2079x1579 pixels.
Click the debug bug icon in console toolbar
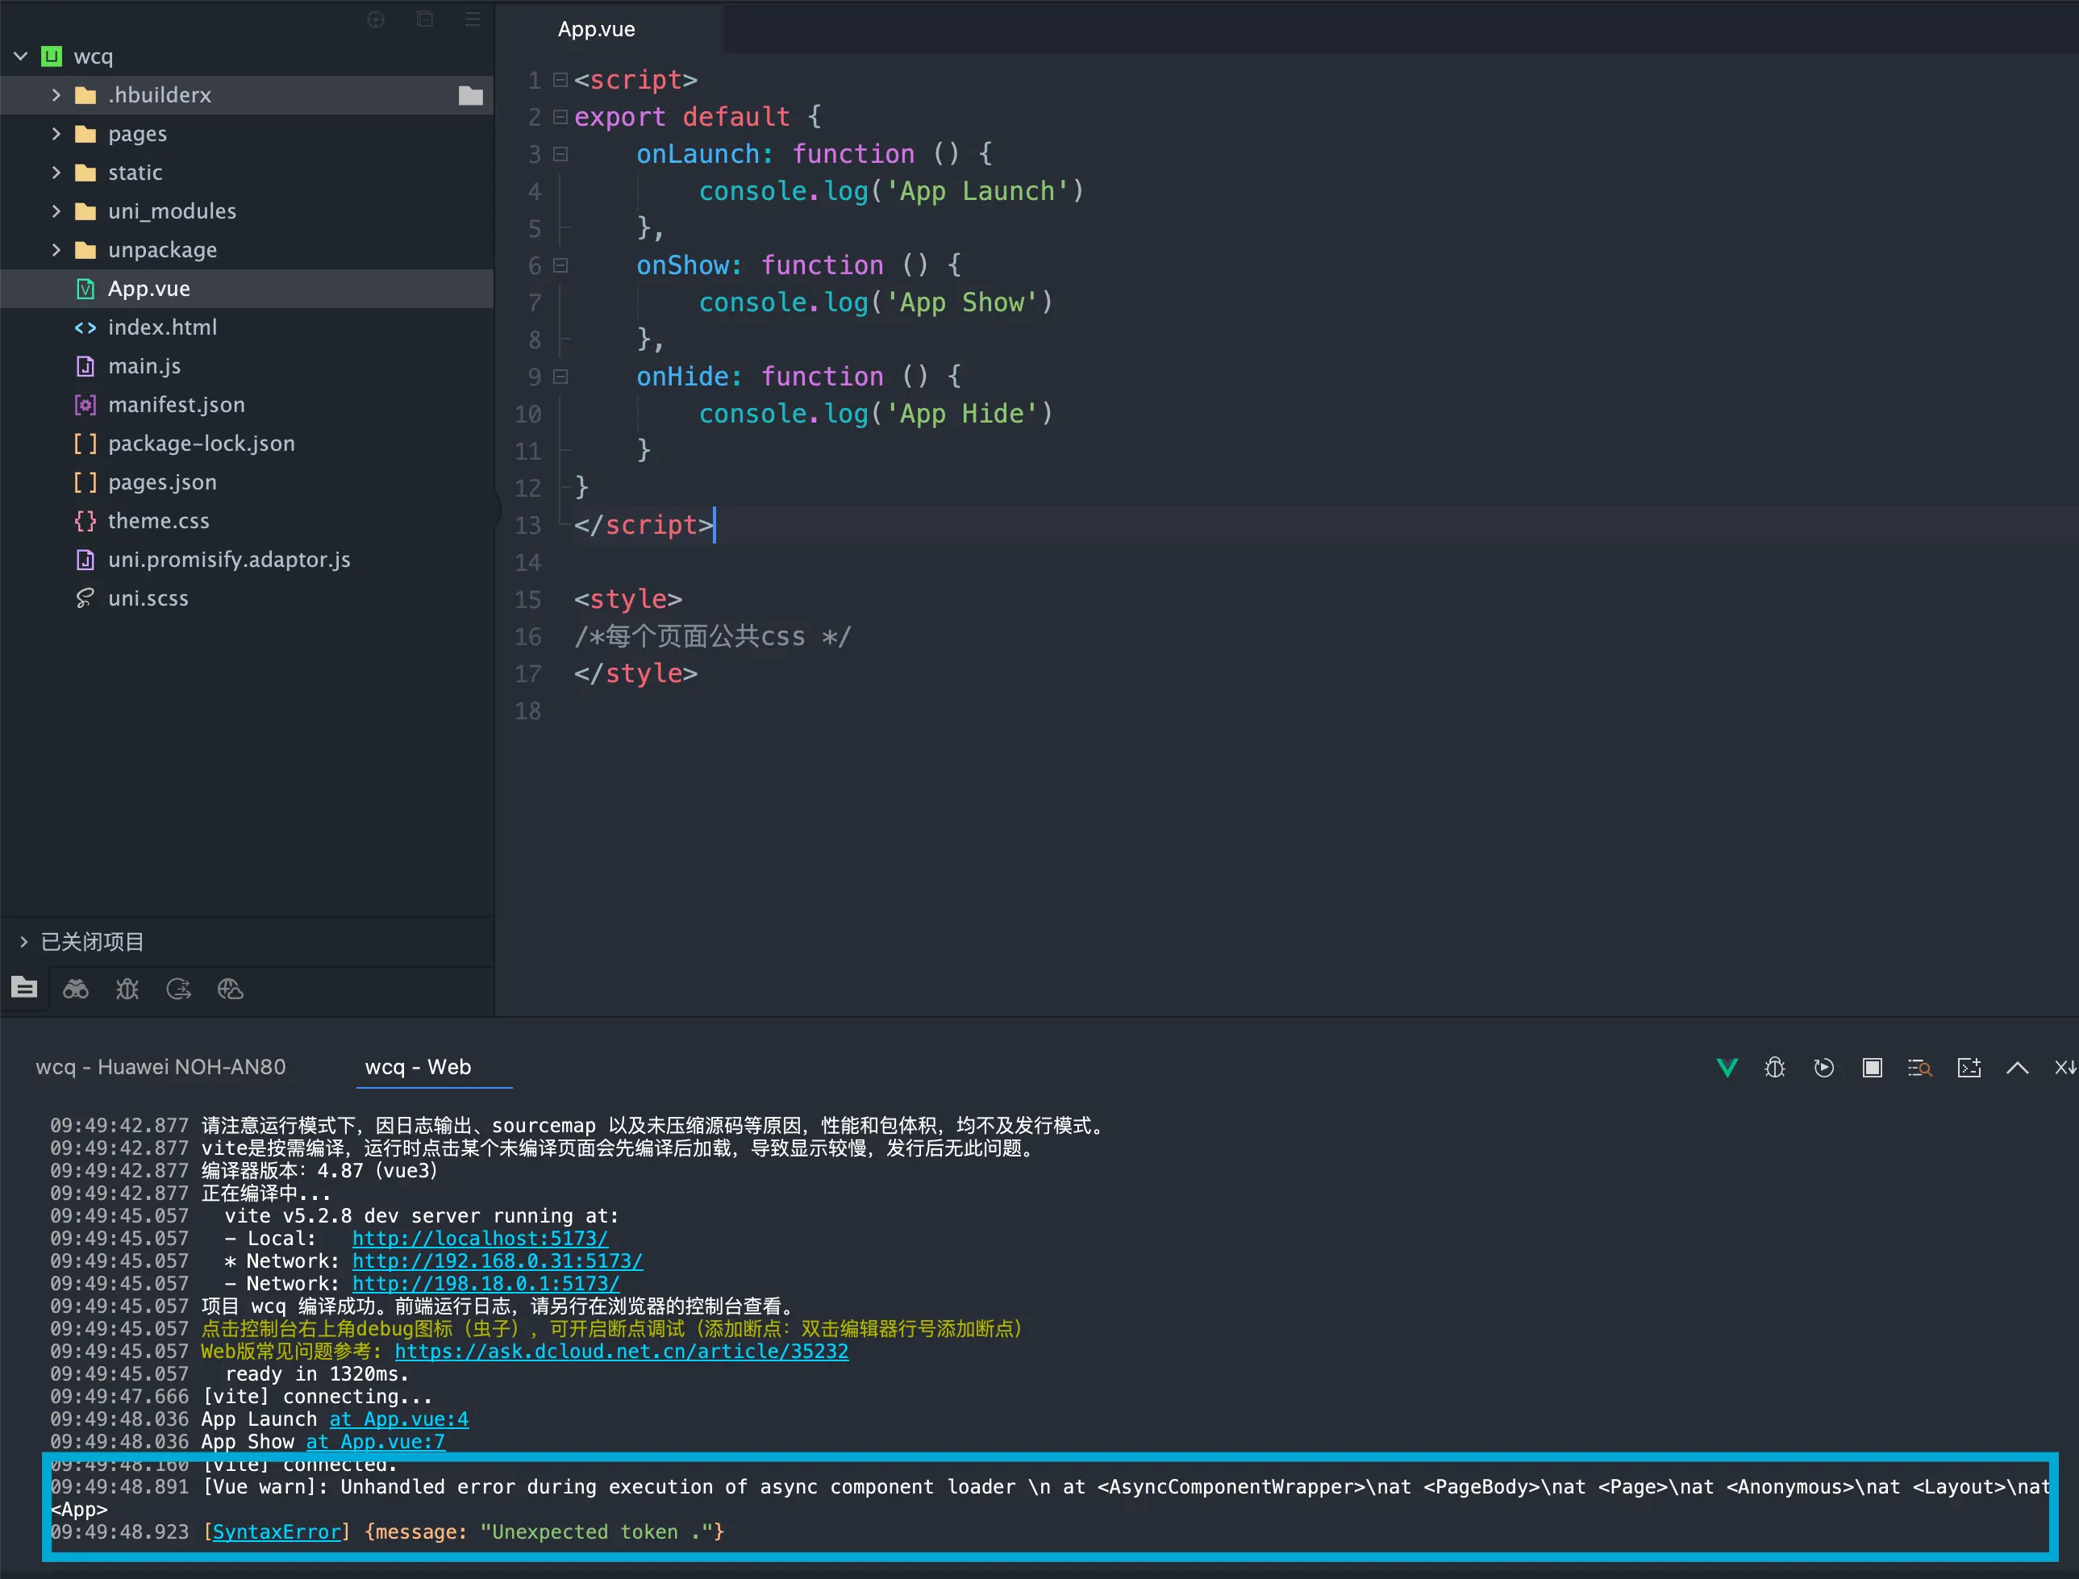coord(1774,1068)
